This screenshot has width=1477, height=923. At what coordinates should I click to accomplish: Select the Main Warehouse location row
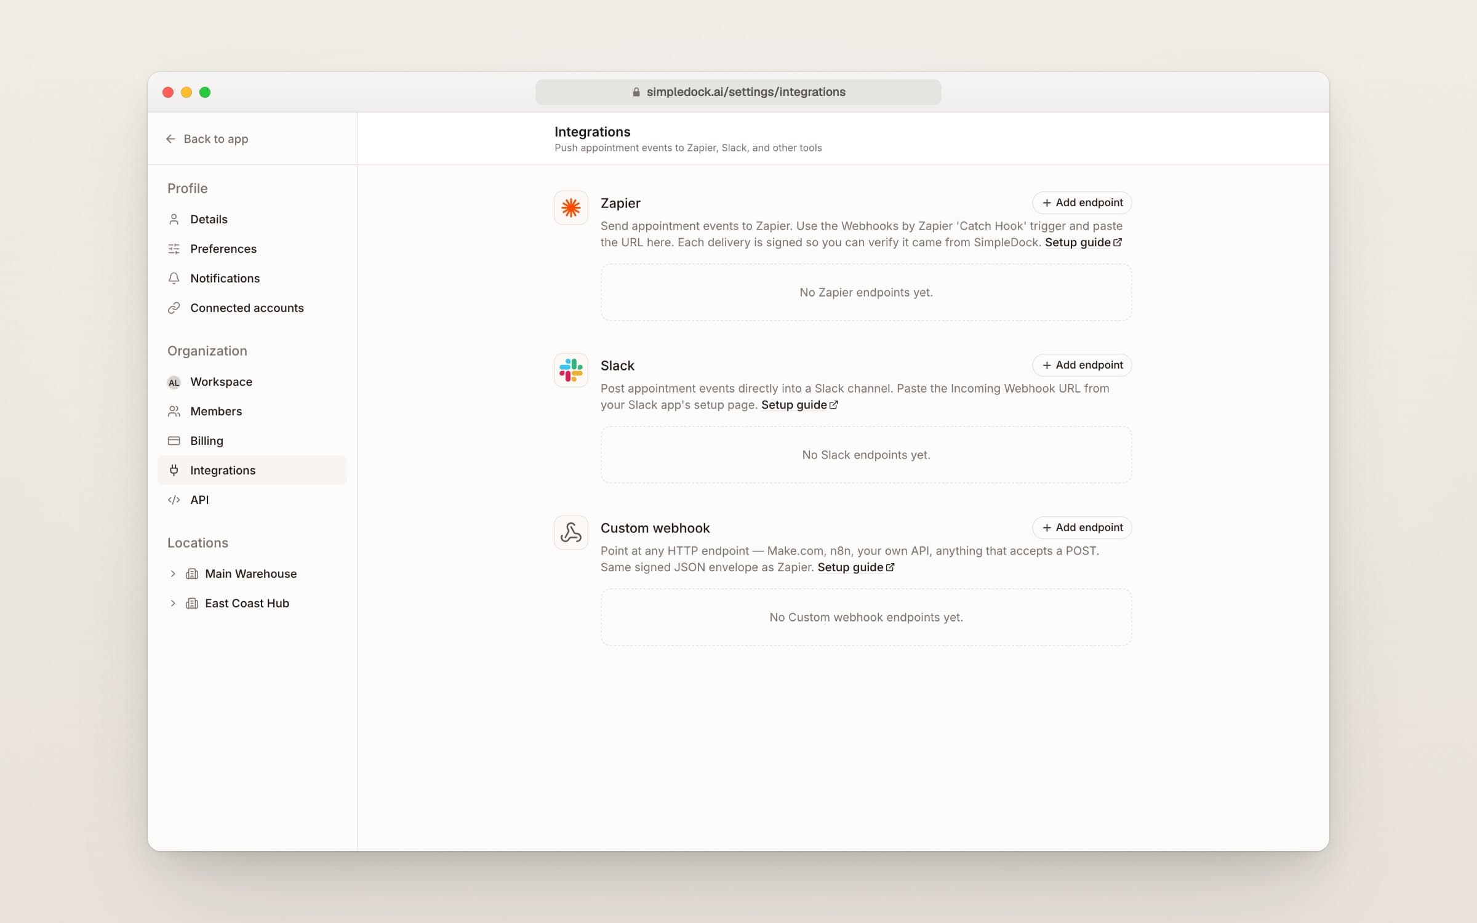[x=252, y=574]
